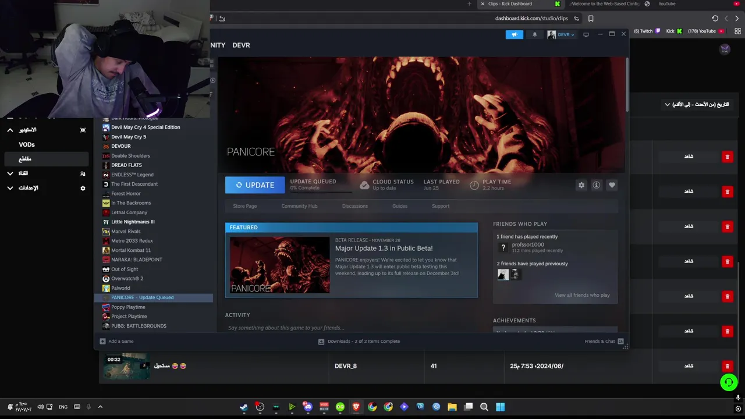Click the Overwatch 2 game icon
The image size is (745, 419).
(x=106, y=279)
